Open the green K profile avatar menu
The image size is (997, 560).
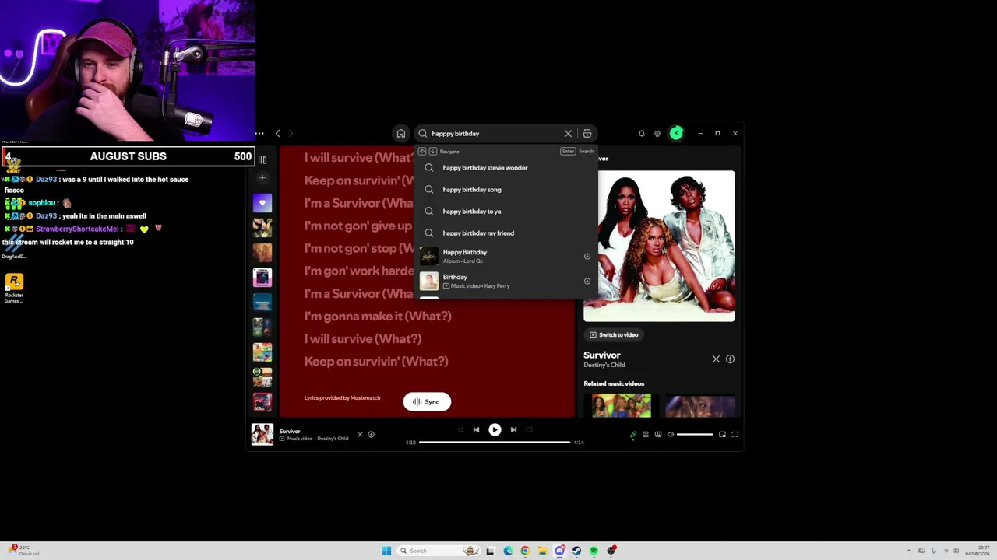click(x=676, y=134)
